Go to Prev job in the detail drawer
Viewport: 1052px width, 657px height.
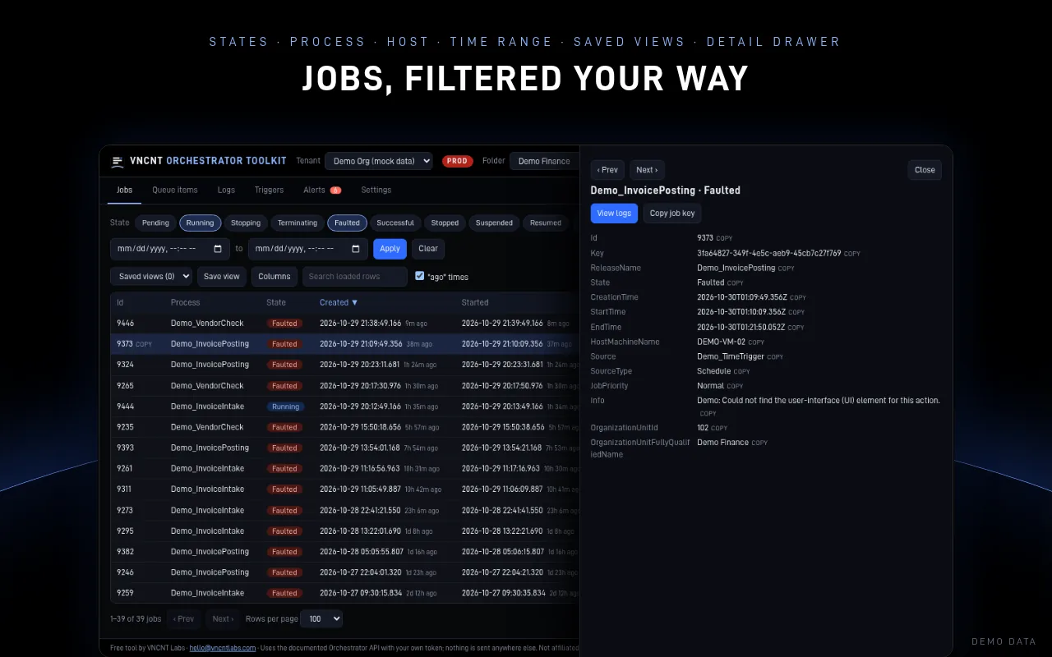coord(607,170)
